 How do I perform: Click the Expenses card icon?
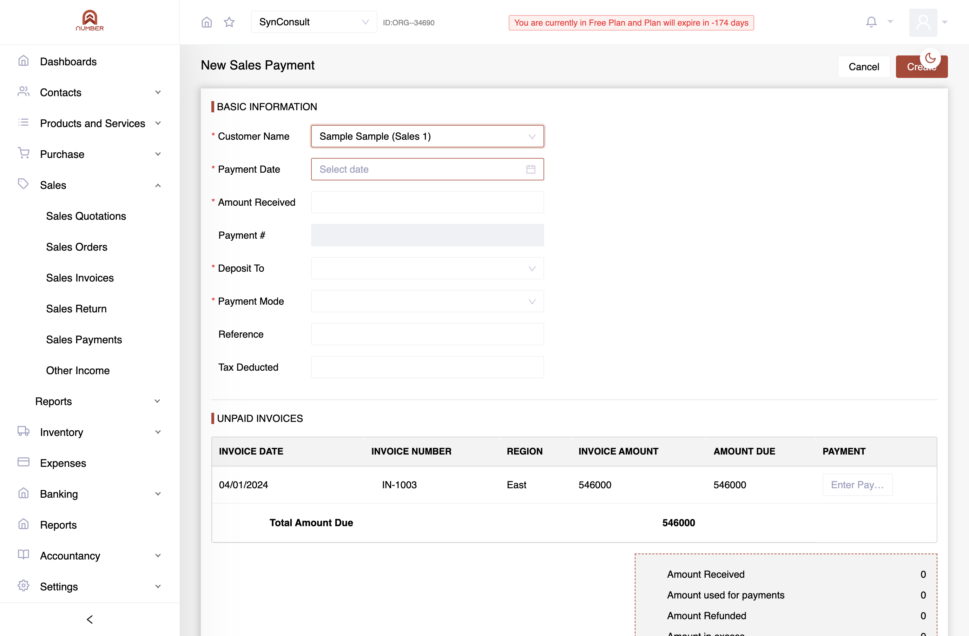24,462
